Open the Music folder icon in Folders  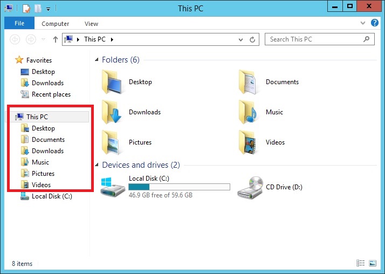[249, 112]
